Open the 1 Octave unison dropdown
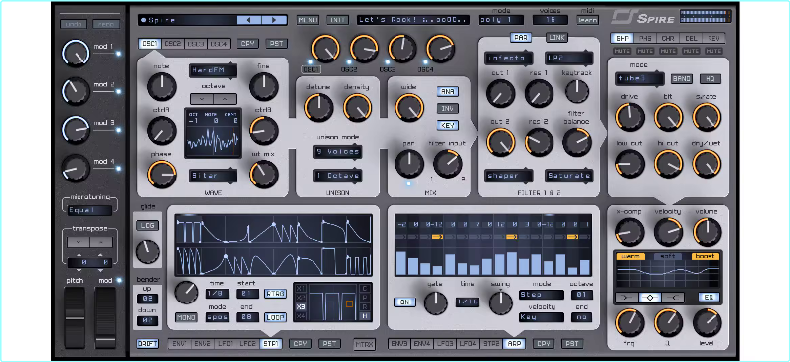Viewport: 790px width, 362px height. coord(338,176)
